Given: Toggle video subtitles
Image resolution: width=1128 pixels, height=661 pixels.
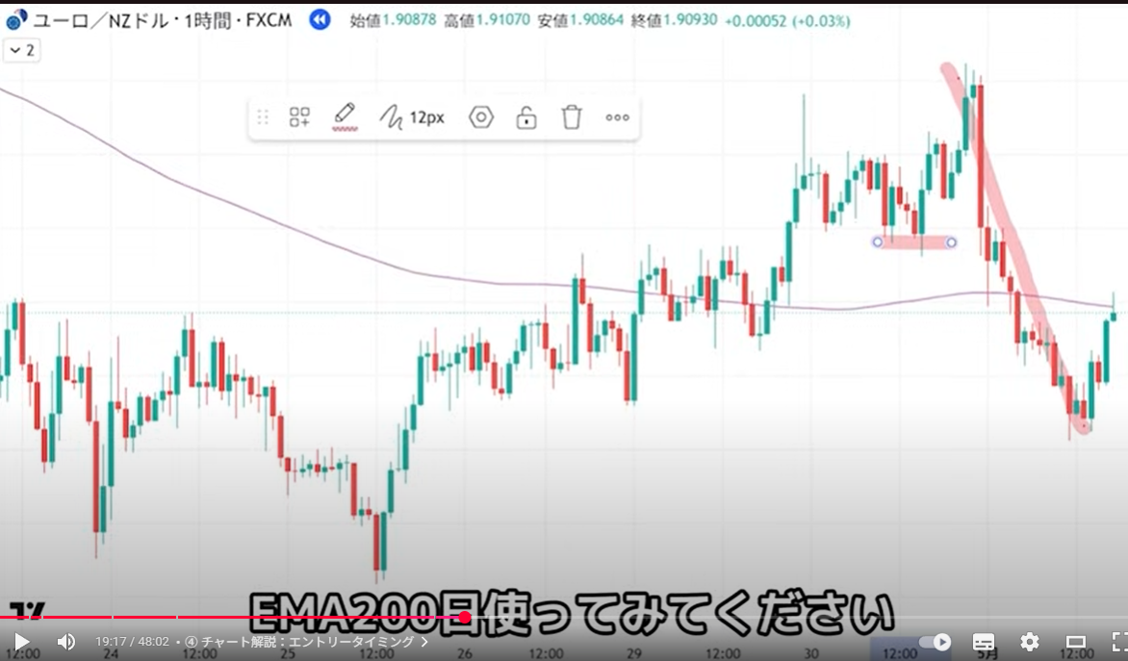Looking at the screenshot, I should coord(983,642).
